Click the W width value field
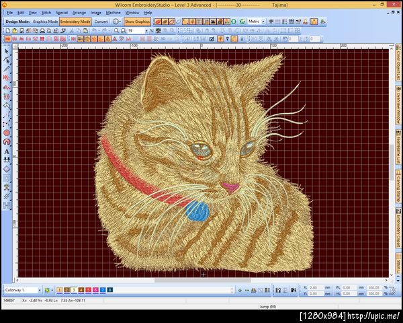Screen dimensions: 403x323 point(350,287)
